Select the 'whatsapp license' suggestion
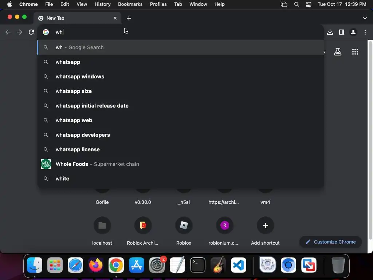Screen dimensions: 373x280 [x=181, y=149]
